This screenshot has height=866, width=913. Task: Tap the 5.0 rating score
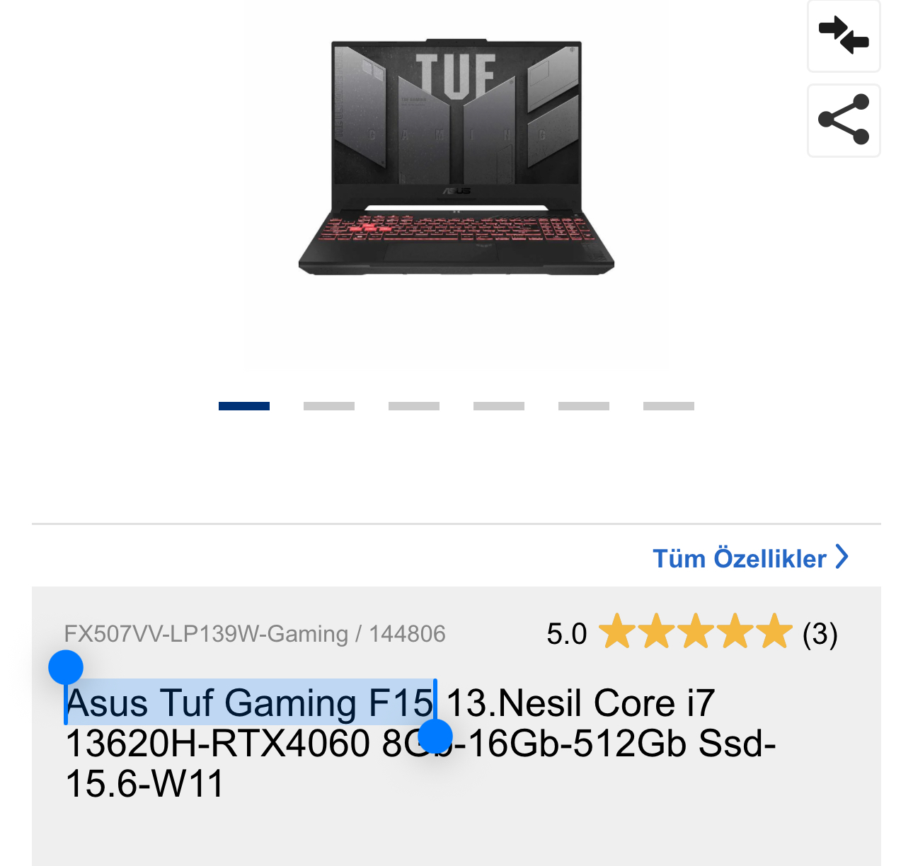(x=567, y=634)
